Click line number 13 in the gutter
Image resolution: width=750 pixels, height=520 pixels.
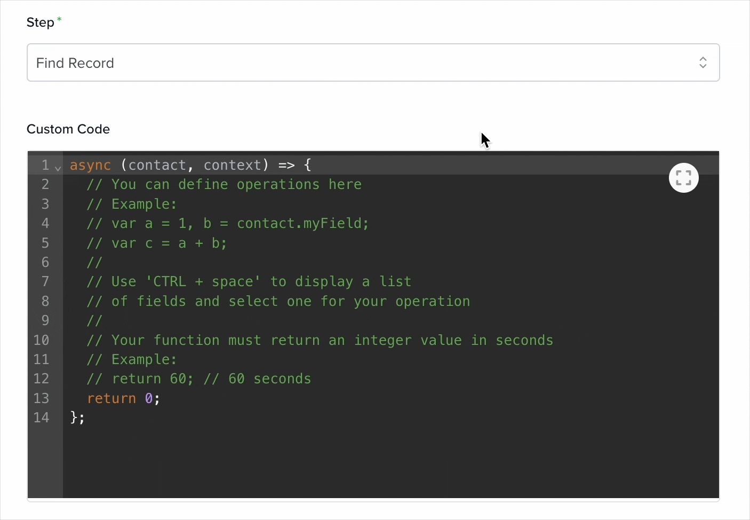[41, 398]
